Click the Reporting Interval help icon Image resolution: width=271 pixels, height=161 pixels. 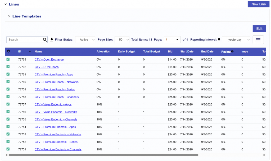click(x=219, y=39)
